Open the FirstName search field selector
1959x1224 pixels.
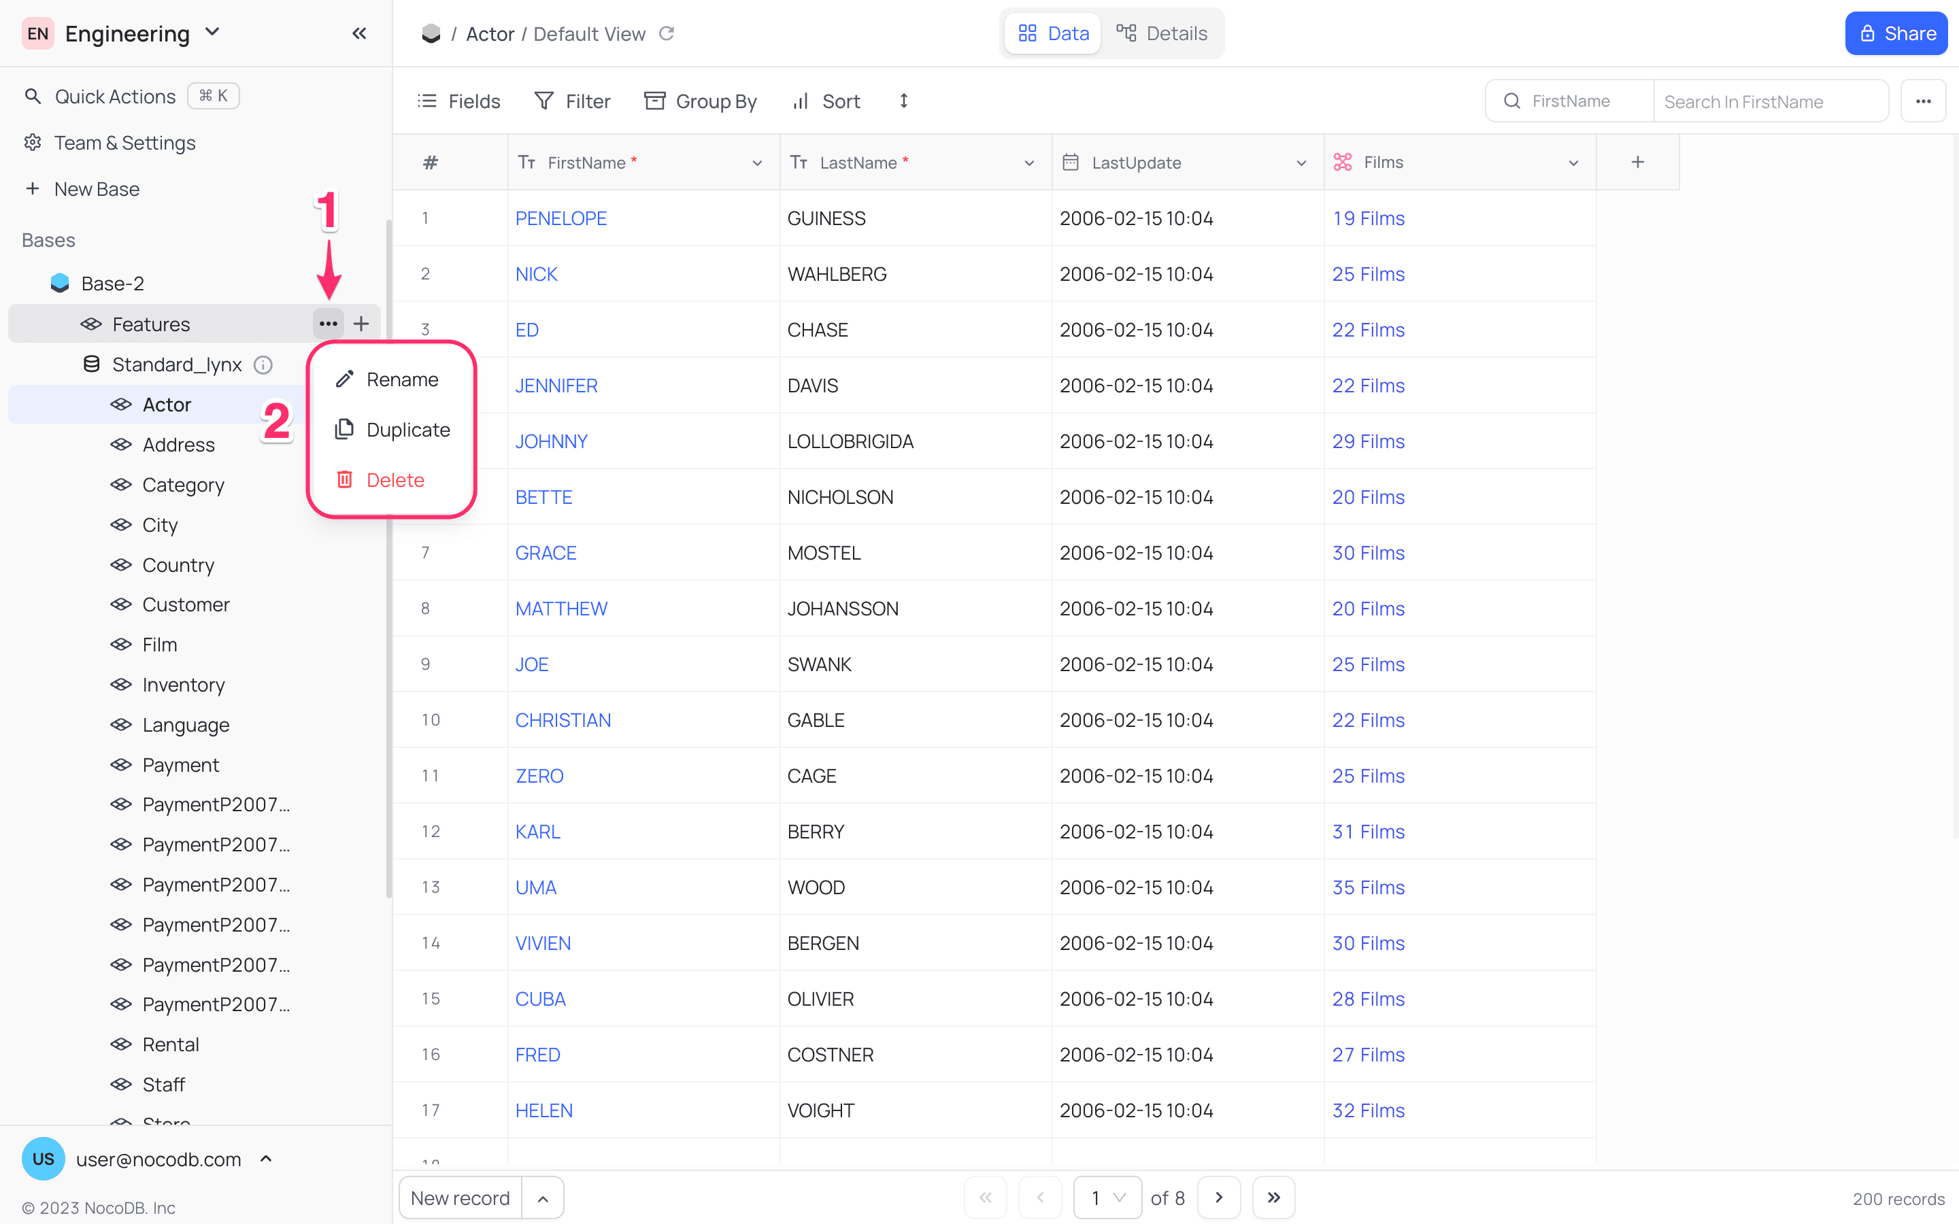click(x=1570, y=101)
